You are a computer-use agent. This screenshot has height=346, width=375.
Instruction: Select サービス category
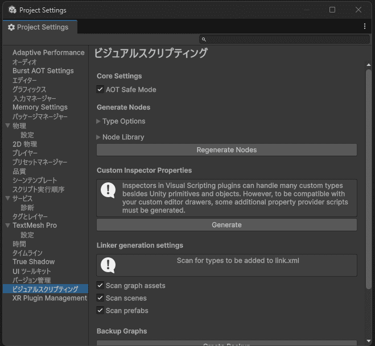click(22, 198)
